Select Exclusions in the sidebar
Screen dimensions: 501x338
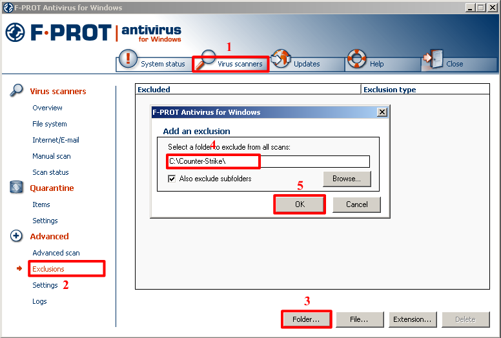click(x=48, y=269)
